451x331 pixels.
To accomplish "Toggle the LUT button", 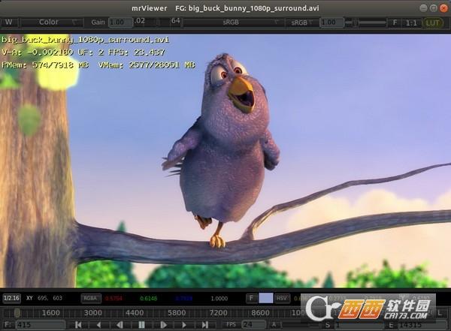I will pyautogui.click(x=432, y=23).
